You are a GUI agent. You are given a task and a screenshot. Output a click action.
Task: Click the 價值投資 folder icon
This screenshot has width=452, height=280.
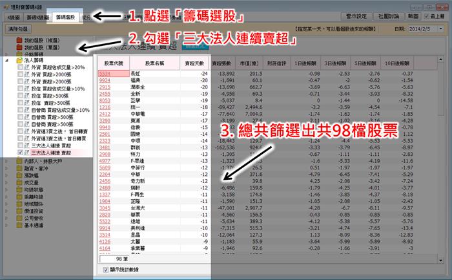coord(19,211)
